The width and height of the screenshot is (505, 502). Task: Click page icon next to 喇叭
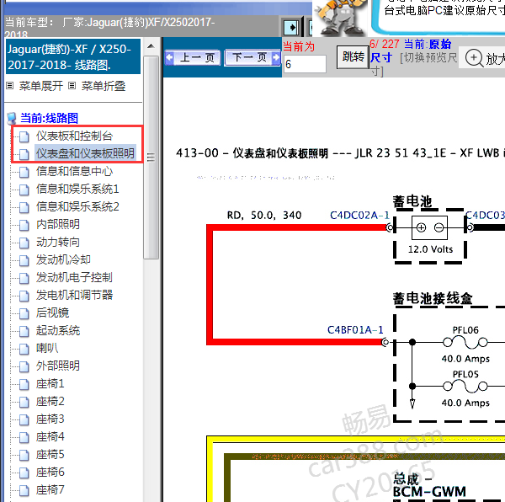coord(24,350)
